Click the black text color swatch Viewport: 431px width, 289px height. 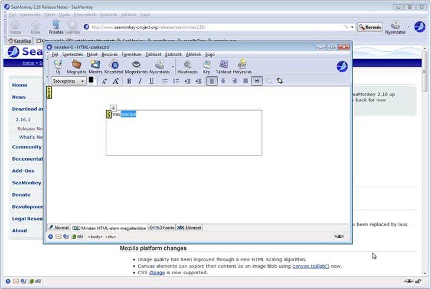[92, 81]
